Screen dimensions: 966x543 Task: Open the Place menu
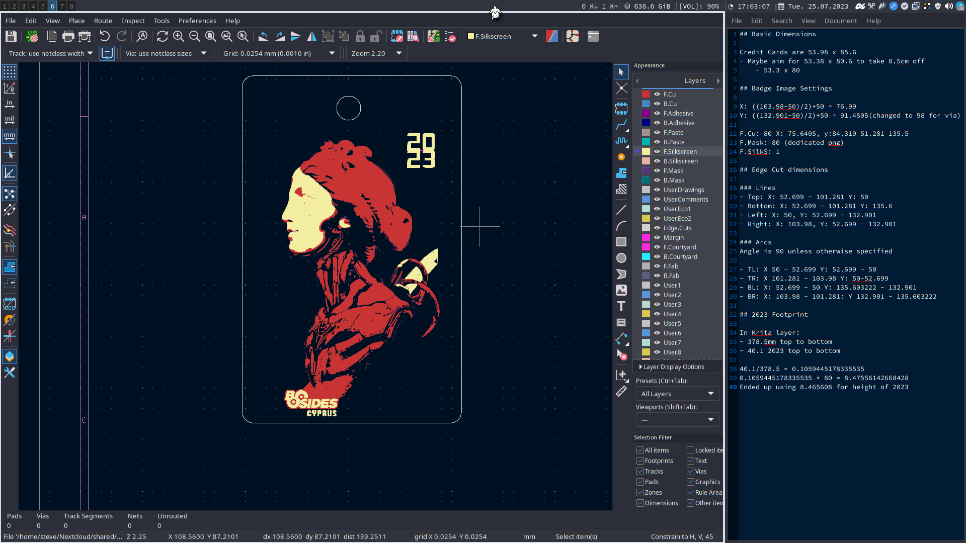pos(76,21)
